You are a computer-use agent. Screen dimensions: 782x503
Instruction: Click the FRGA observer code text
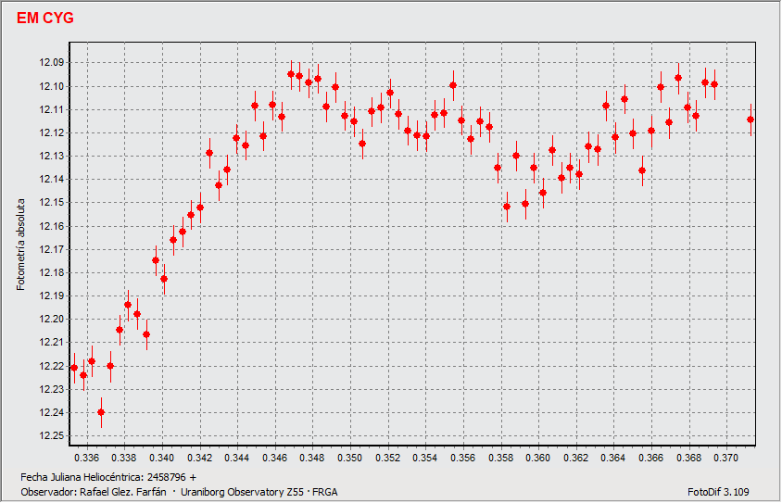[x=325, y=493]
